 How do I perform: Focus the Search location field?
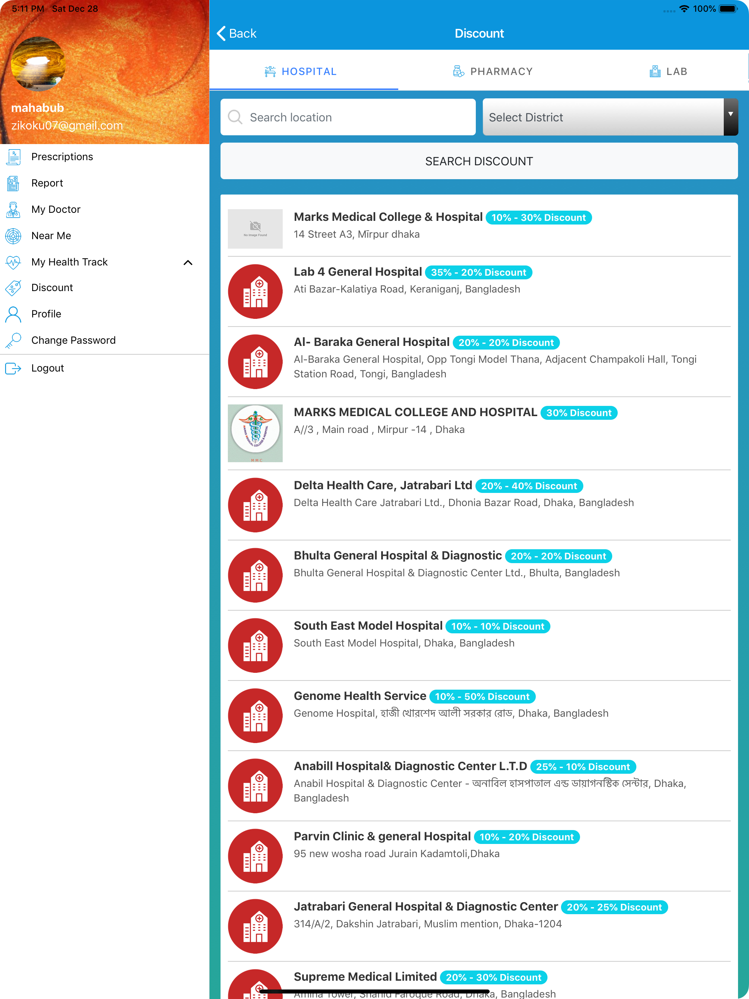pyautogui.click(x=348, y=117)
